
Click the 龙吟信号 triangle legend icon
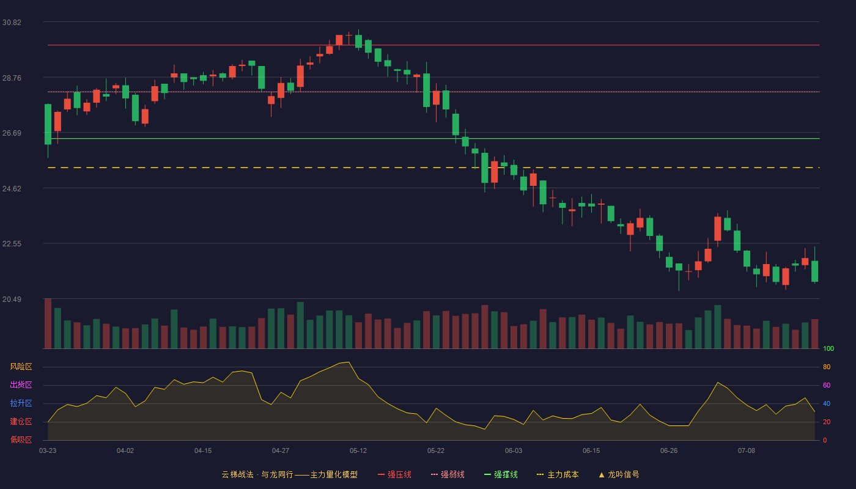tap(602, 474)
